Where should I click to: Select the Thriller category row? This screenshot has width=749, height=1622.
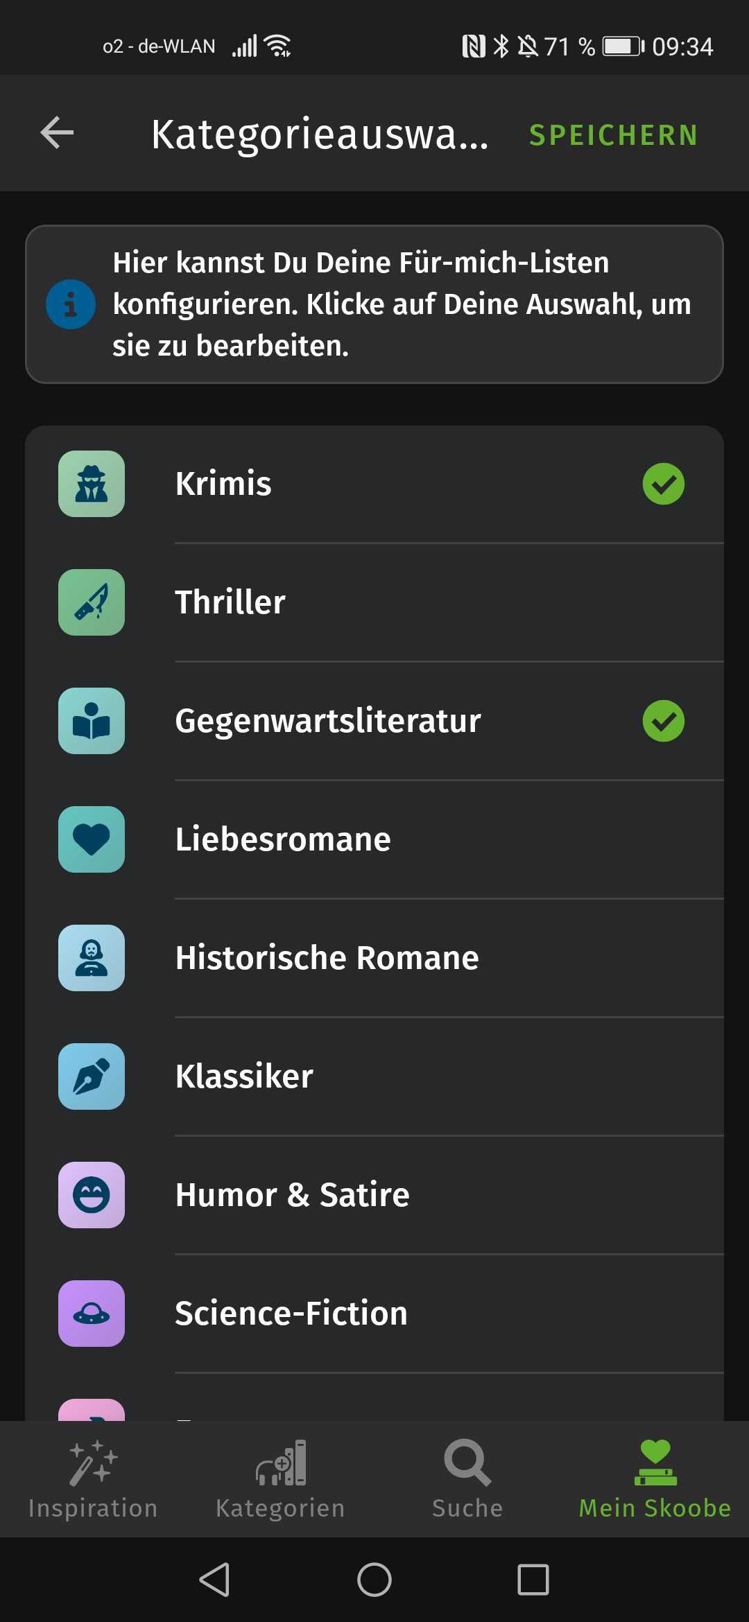click(x=374, y=602)
